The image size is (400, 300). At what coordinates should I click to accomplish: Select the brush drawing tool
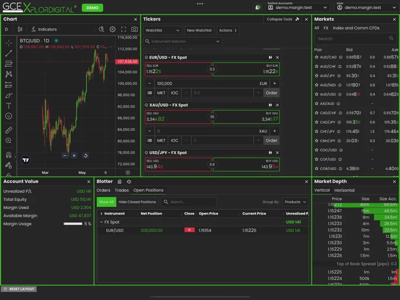click(9, 95)
